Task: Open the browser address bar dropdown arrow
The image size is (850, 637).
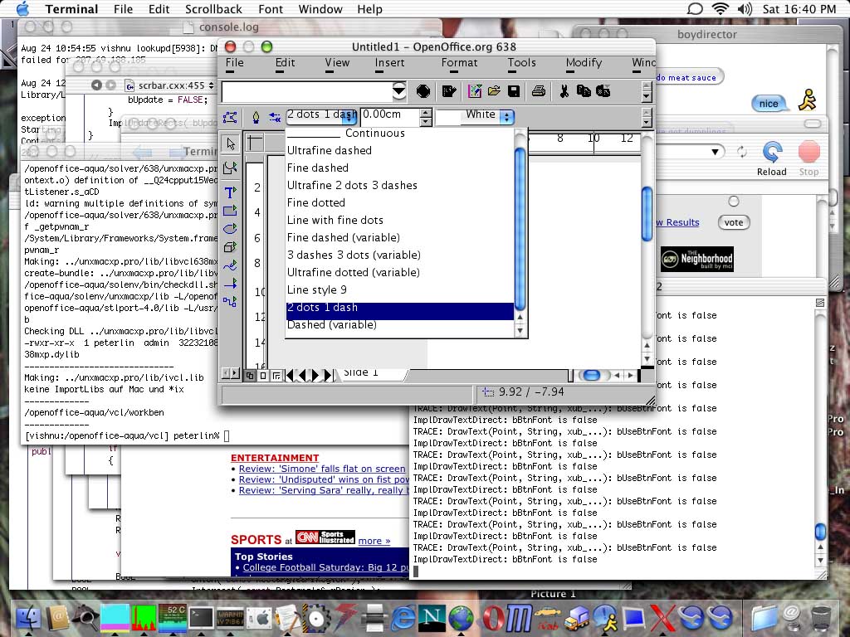Action: [x=715, y=152]
